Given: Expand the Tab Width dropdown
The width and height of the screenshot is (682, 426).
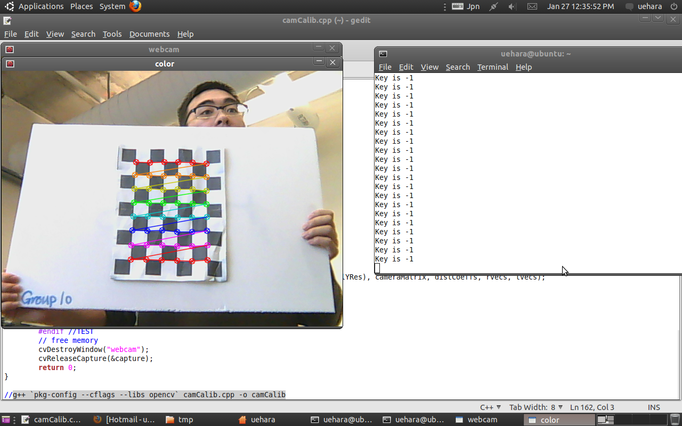Looking at the screenshot, I should pos(535,407).
